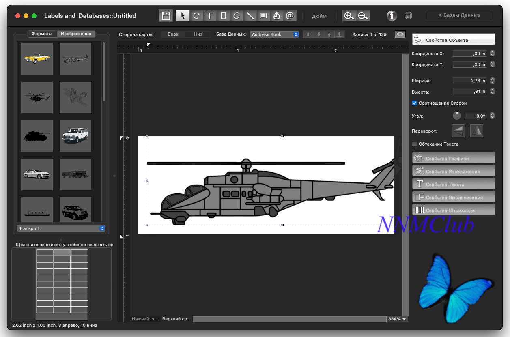The height and width of the screenshot is (337, 510).
Task: Adjust Координата Y stepper arrows
Action: pyautogui.click(x=492, y=64)
